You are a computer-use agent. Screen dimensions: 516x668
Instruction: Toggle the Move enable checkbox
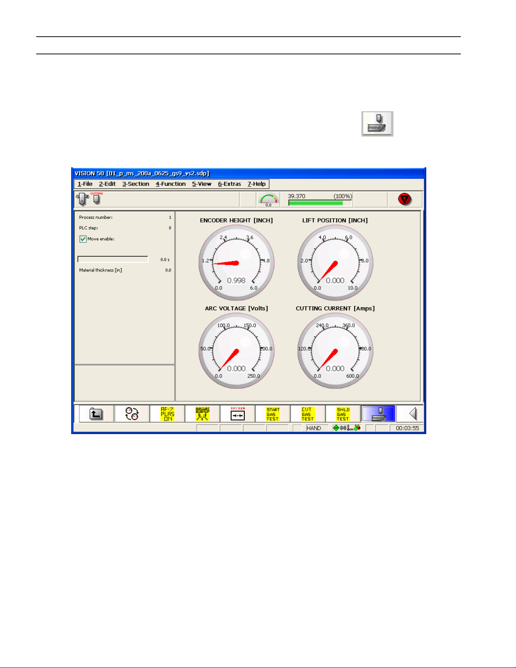point(83,239)
